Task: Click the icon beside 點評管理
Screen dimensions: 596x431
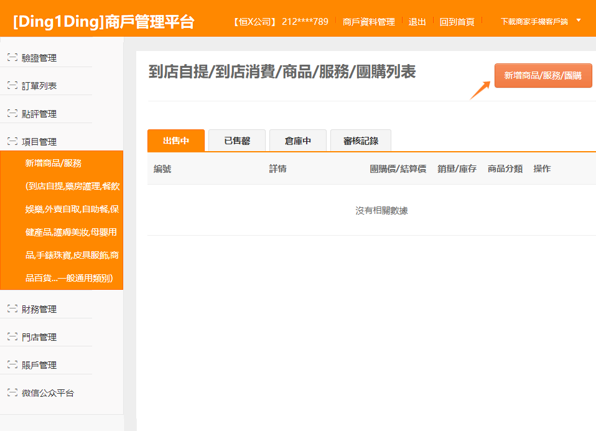Action: (12, 114)
